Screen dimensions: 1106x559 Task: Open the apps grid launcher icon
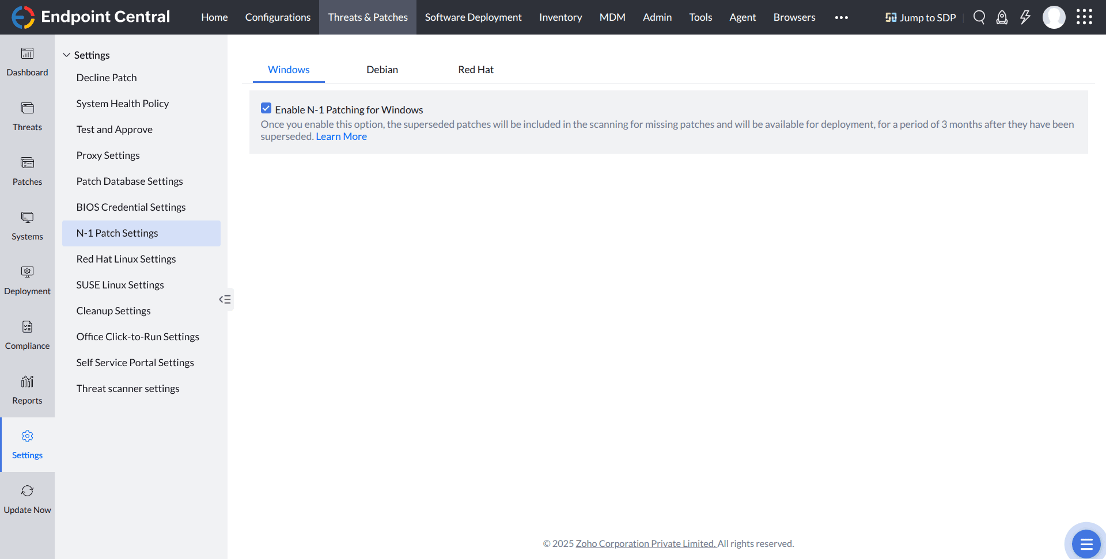1084,17
